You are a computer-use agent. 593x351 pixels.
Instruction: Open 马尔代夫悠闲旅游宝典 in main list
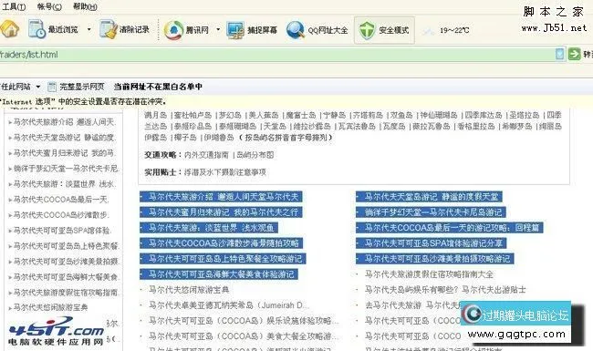(189, 290)
